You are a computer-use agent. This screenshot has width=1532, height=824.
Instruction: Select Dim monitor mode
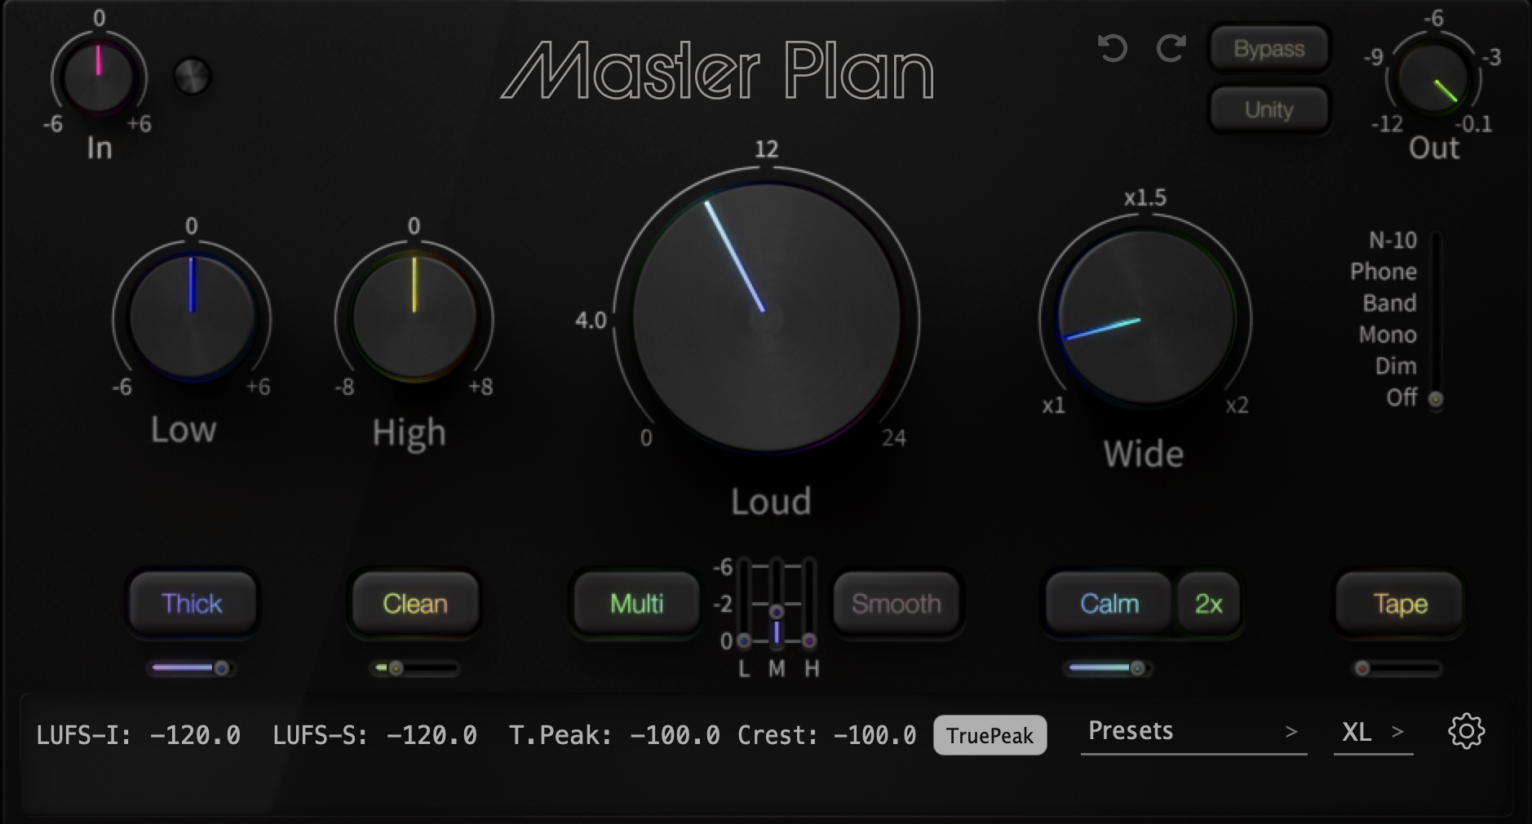coord(1396,366)
